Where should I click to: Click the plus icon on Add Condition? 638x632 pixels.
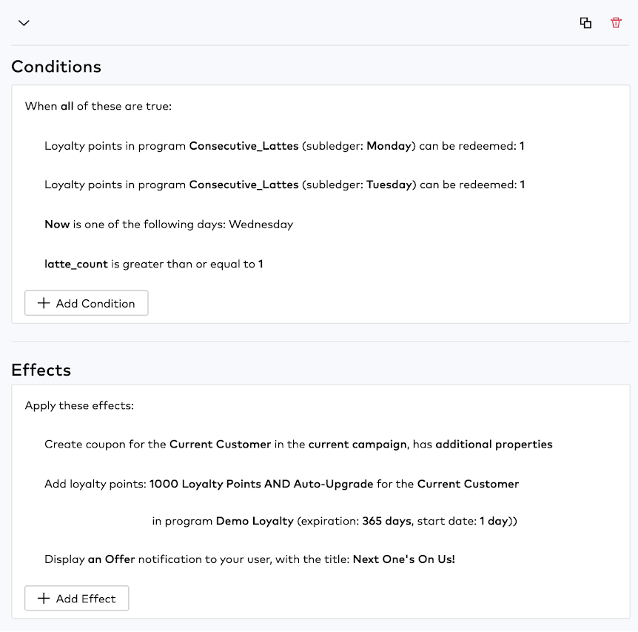42,303
